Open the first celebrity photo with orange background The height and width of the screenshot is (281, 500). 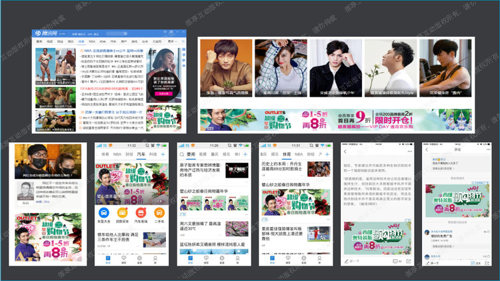coord(226,68)
